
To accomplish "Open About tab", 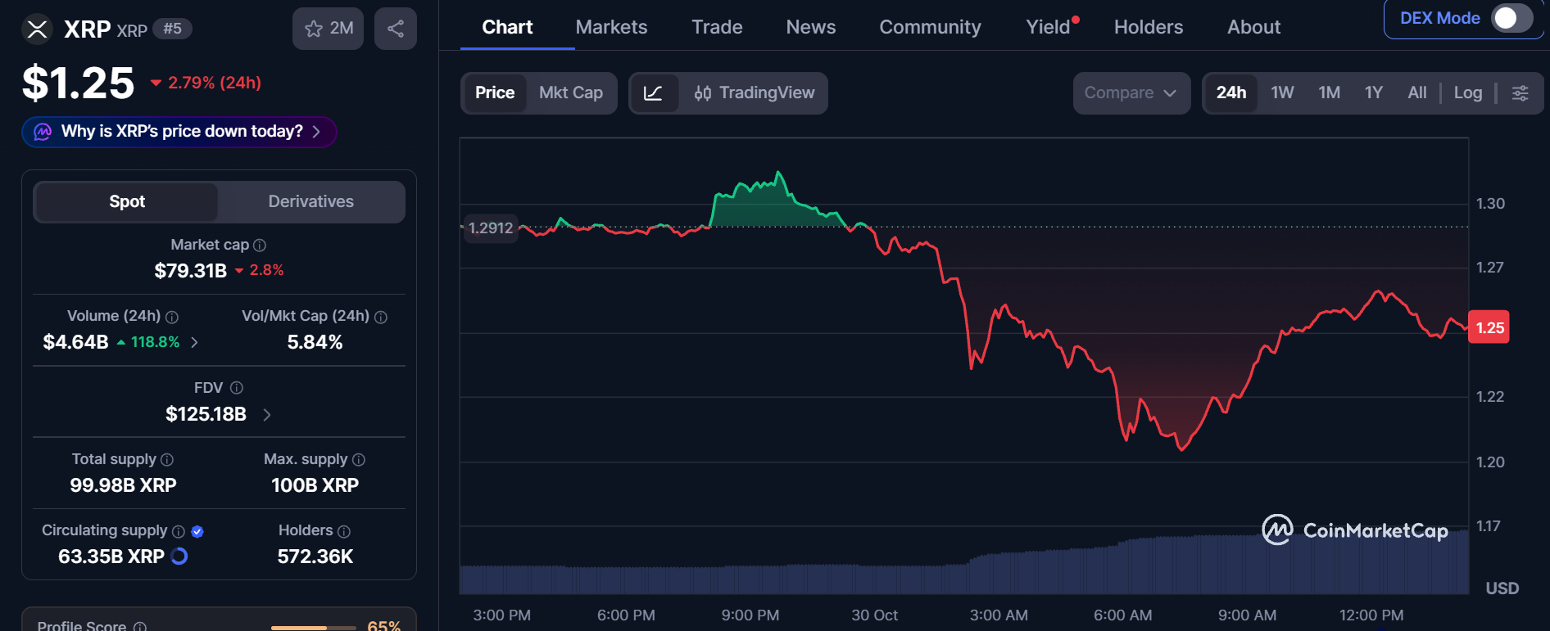I will (x=1253, y=27).
